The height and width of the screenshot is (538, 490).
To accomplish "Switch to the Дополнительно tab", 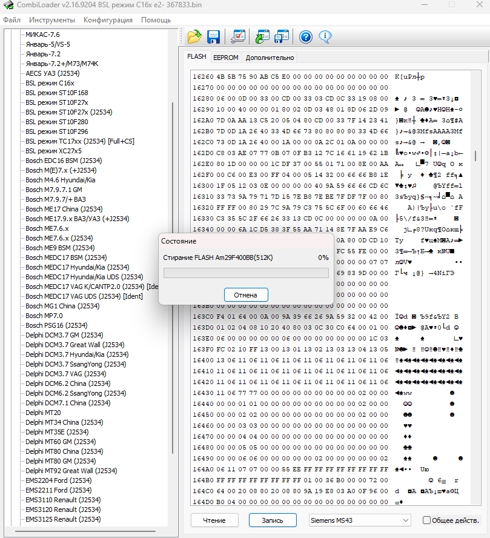I will click(270, 58).
